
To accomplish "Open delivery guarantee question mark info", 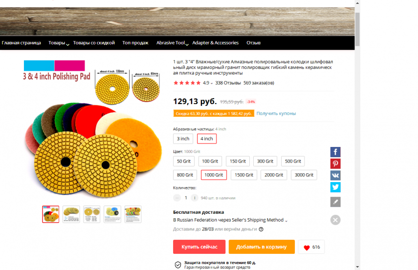I will 261,229.
